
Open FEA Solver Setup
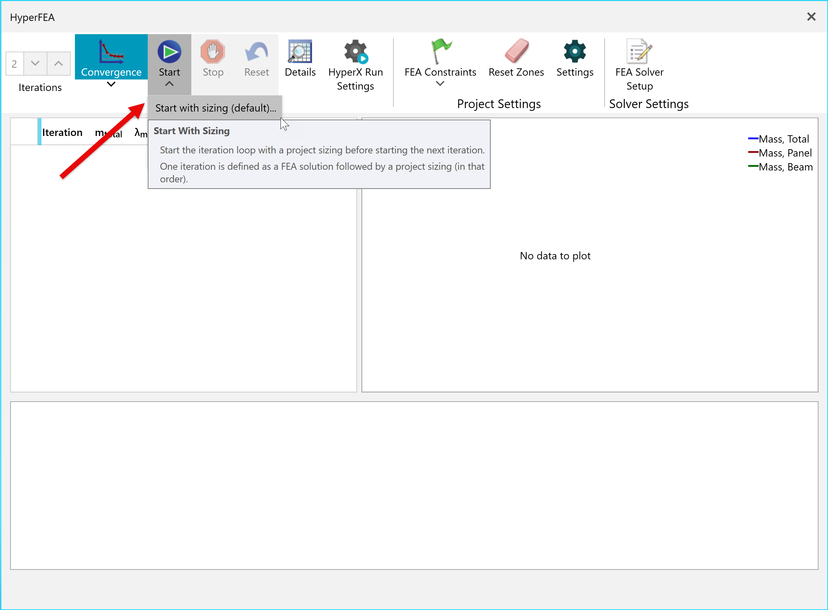639,65
